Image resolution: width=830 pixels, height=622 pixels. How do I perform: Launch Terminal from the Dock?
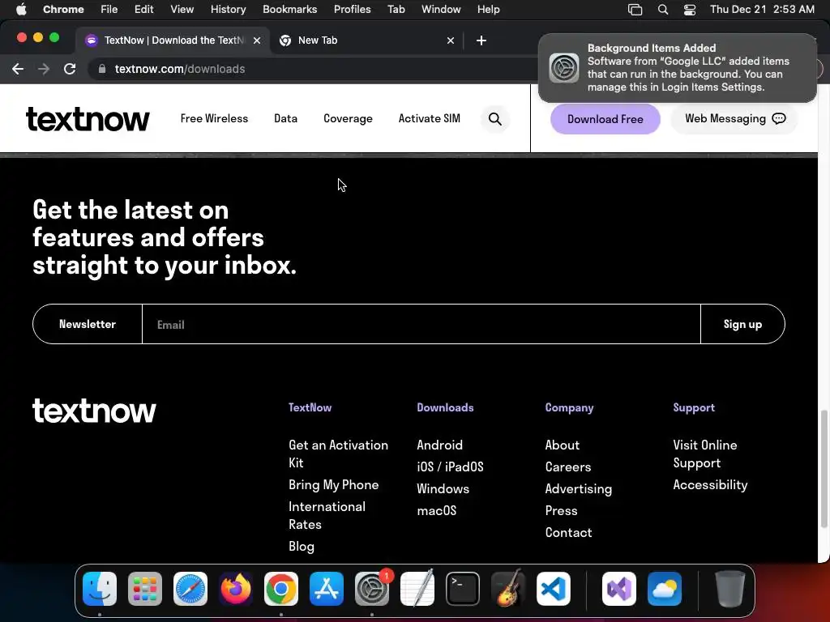click(463, 589)
